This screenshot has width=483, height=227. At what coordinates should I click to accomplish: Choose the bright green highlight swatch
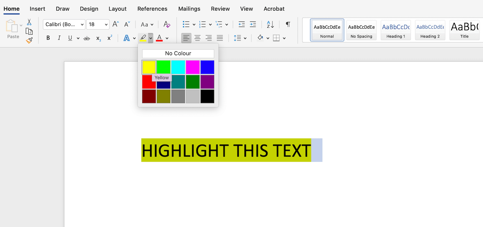tap(164, 67)
